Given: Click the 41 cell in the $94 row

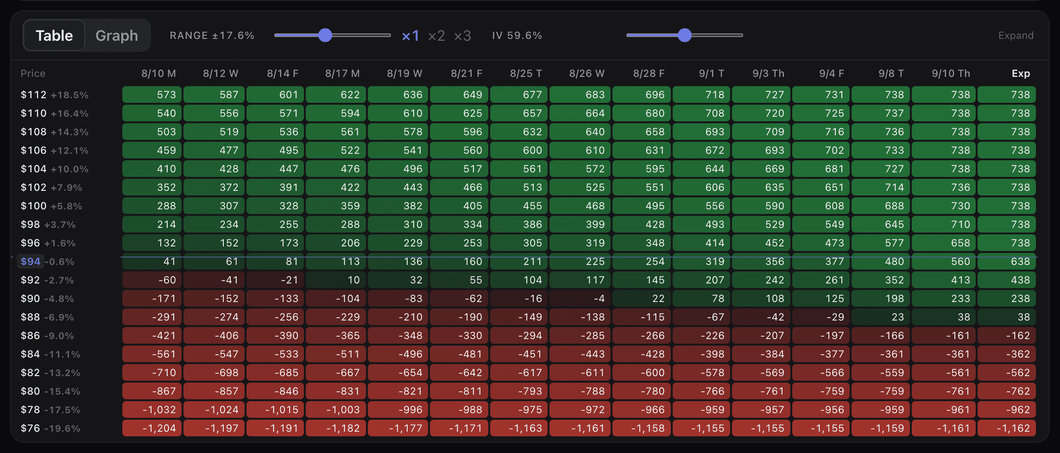Looking at the screenshot, I should [x=151, y=262].
